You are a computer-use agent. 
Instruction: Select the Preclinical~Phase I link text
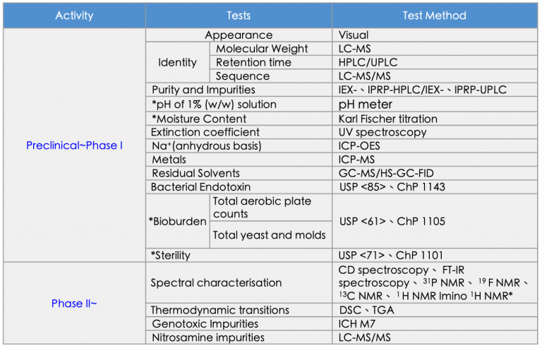[74, 145]
